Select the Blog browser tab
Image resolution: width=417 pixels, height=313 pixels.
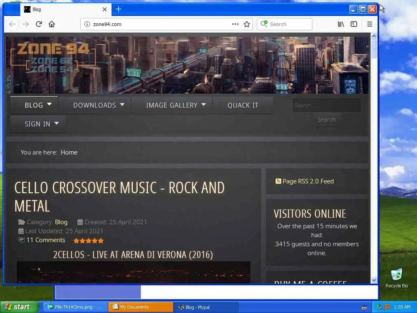tap(66, 9)
